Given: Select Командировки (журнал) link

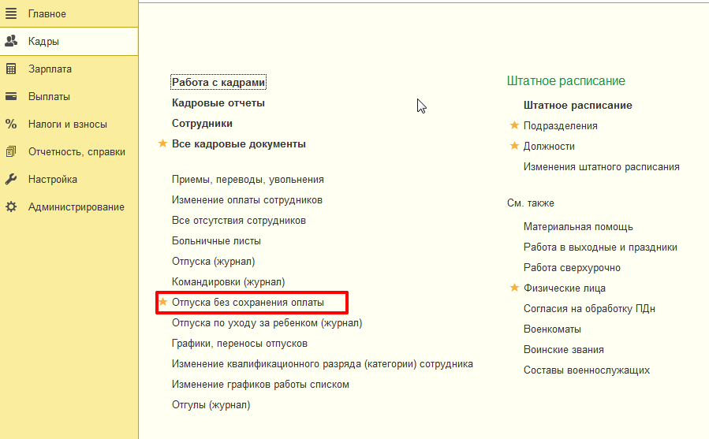Looking at the screenshot, I should pyautogui.click(x=228, y=282).
